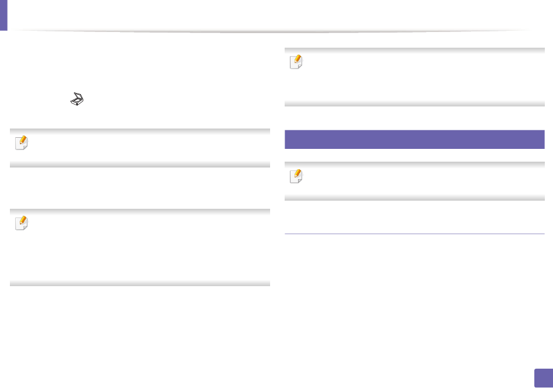The image size is (553, 392).
Task: Click inside the short note box under the scanner icon
Action: (146, 148)
